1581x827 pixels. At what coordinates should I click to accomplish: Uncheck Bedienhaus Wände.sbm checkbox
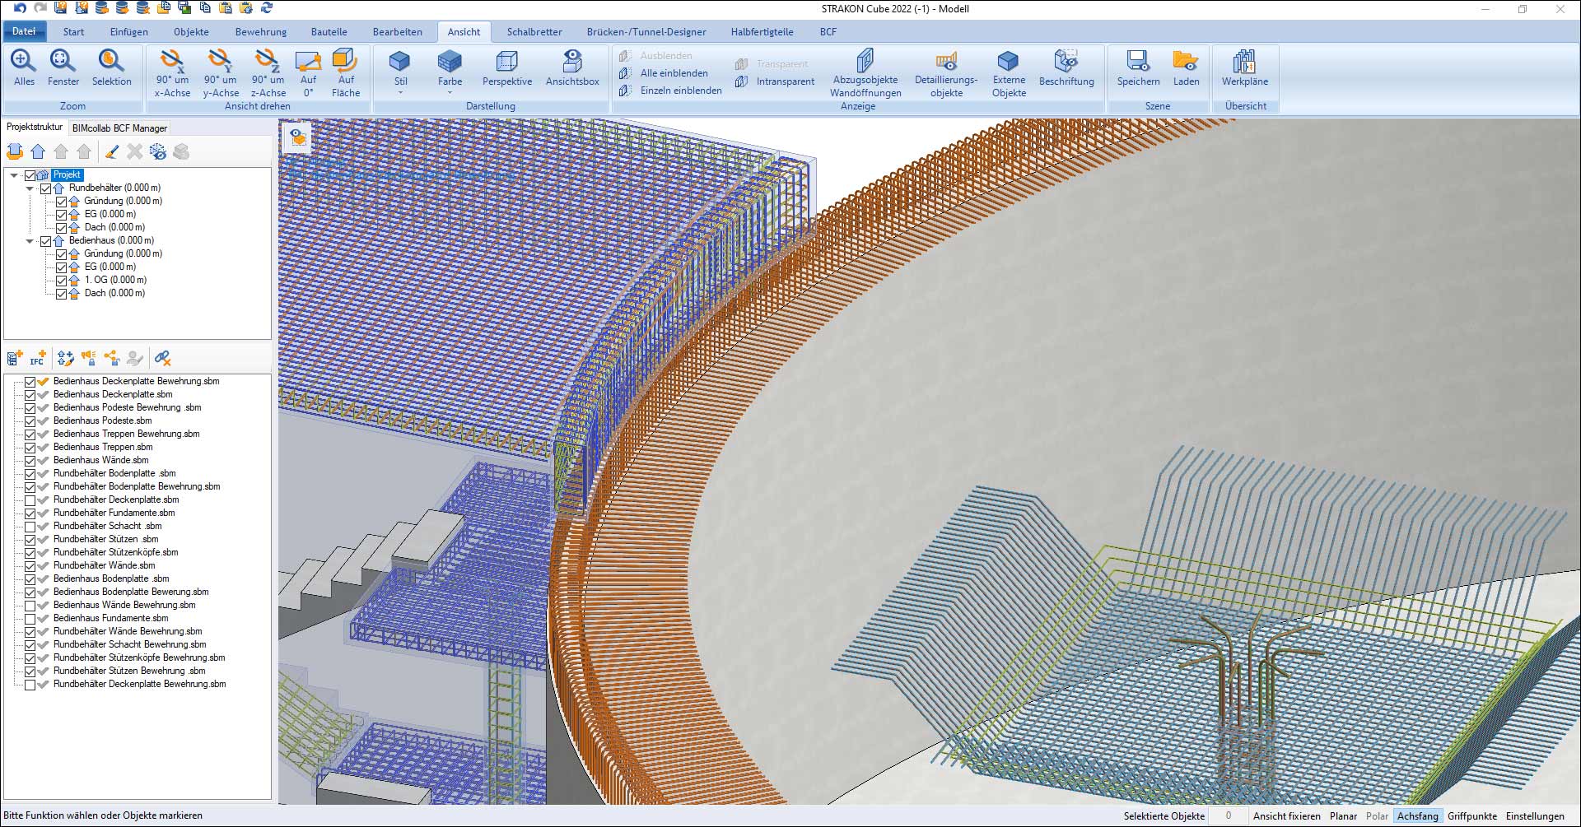point(30,461)
